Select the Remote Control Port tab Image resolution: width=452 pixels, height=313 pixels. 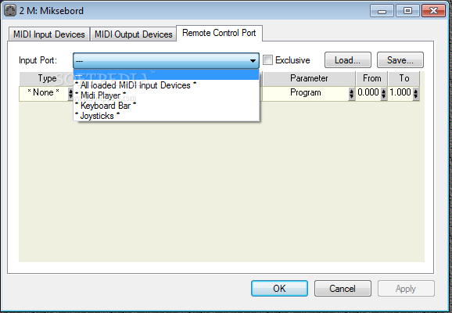[x=219, y=33]
